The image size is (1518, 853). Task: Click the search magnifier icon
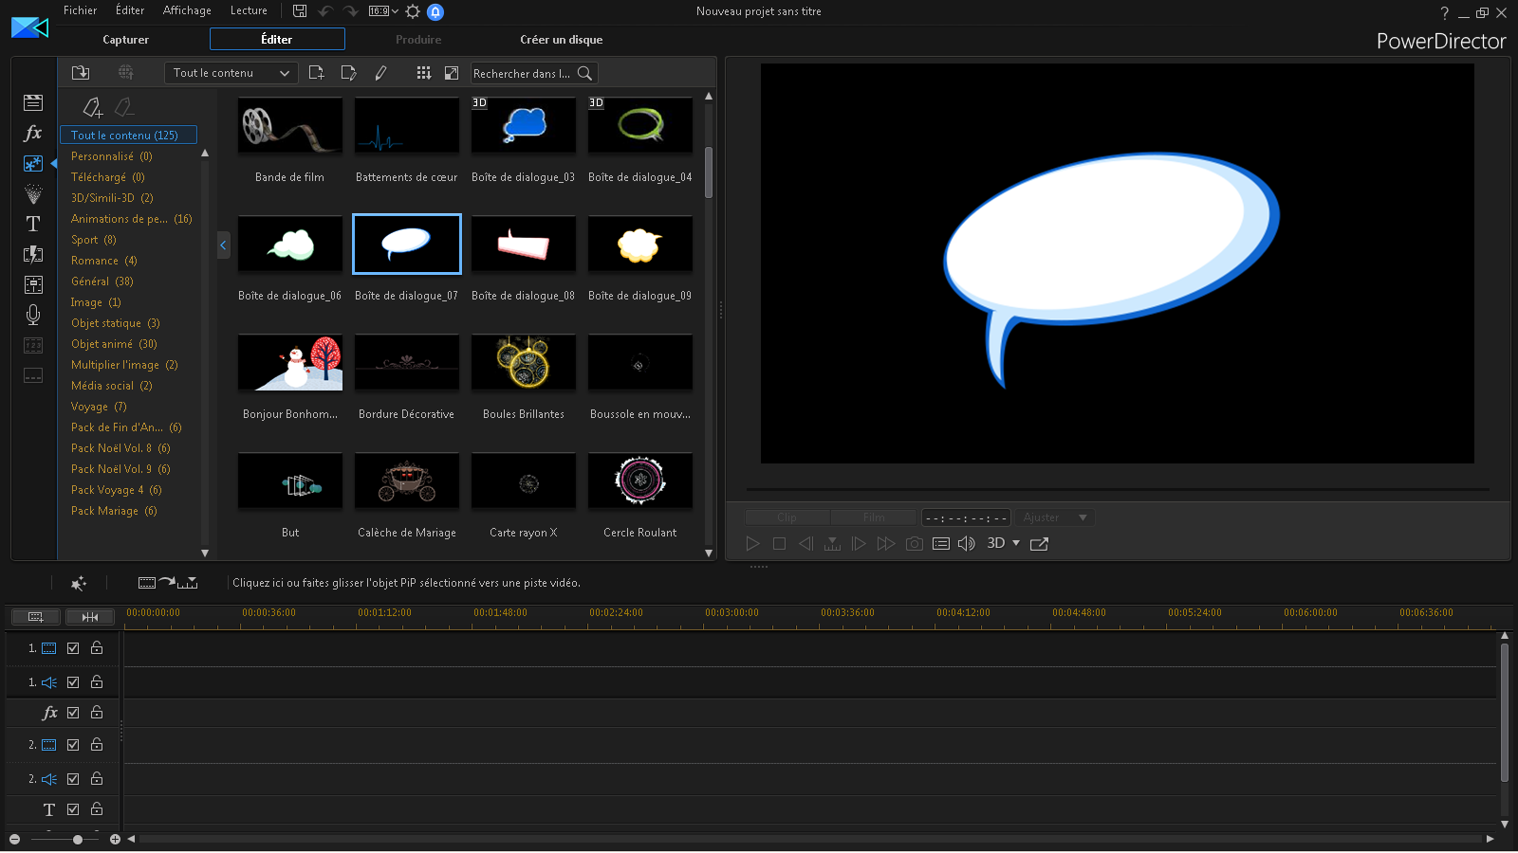click(584, 73)
